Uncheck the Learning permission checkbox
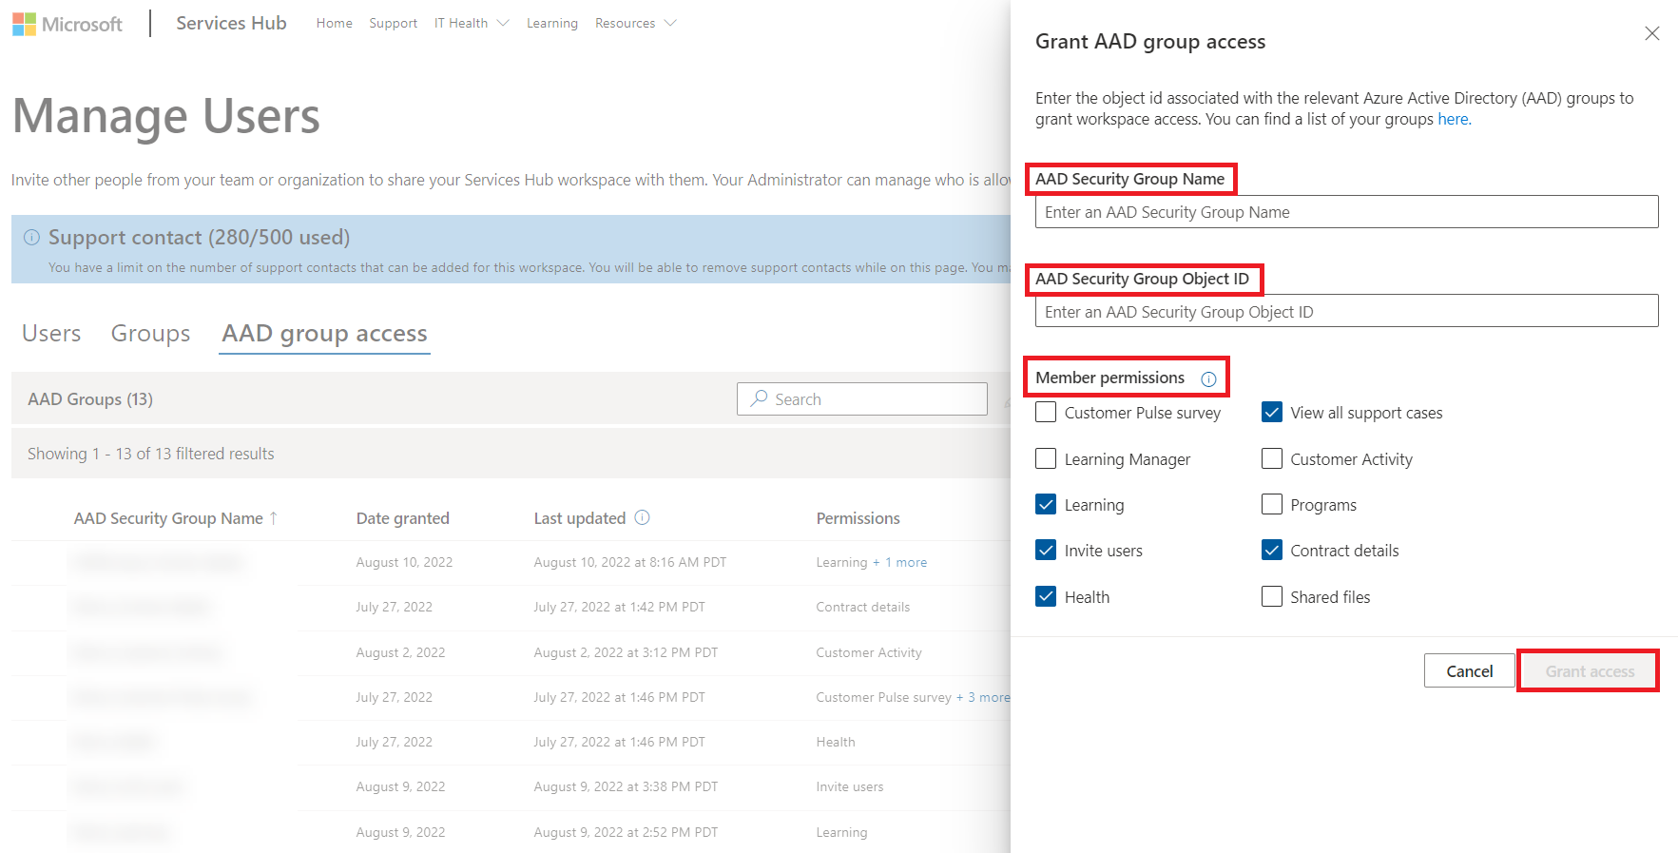Image resolution: width=1678 pixels, height=853 pixels. pyautogui.click(x=1046, y=504)
